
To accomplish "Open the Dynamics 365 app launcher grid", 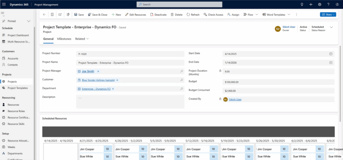I will [4, 4].
